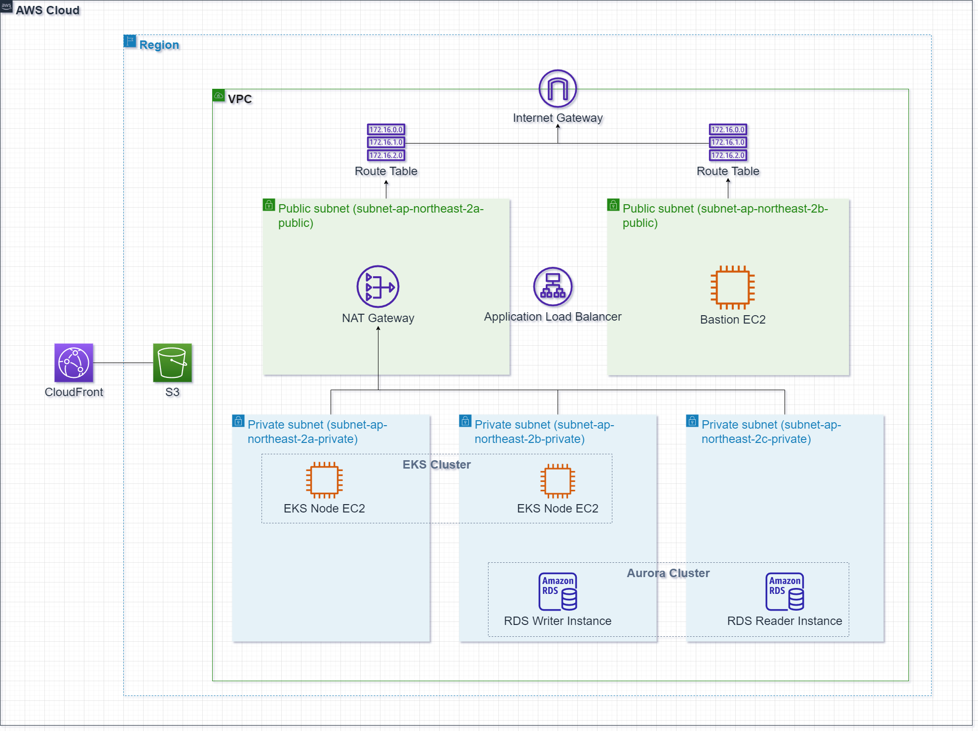This screenshot has height=731, width=978.
Task: Select the VPC group label
Action: [240, 99]
